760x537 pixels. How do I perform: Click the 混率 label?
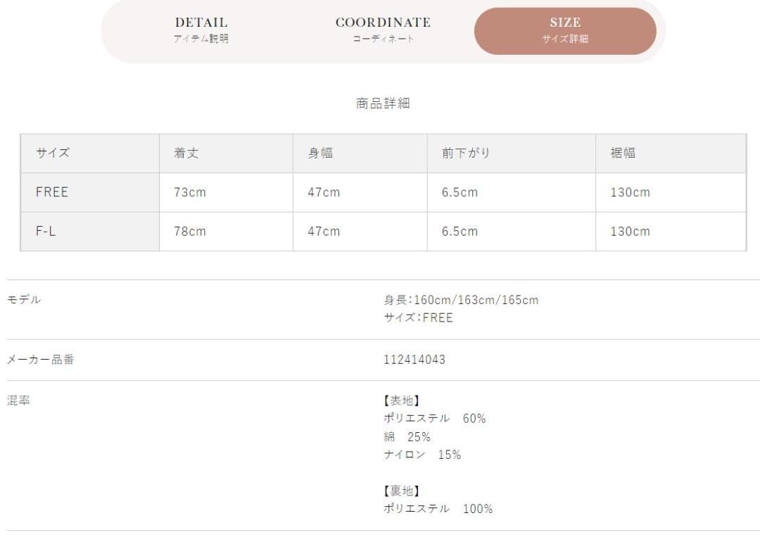[x=18, y=400]
